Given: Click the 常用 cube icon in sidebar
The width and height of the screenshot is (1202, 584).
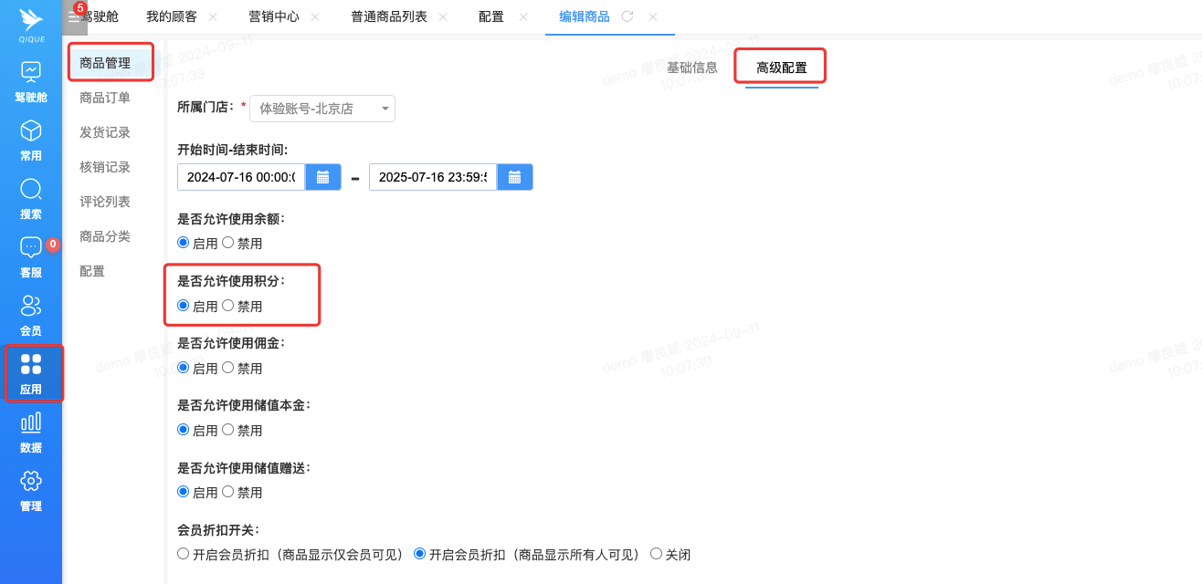Looking at the screenshot, I should pos(31,139).
